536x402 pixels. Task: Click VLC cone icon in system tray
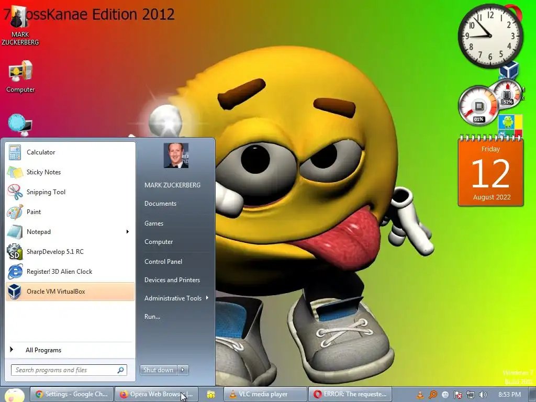[x=420, y=395]
